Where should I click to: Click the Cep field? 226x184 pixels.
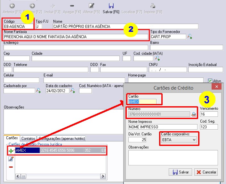tap(17, 59)
